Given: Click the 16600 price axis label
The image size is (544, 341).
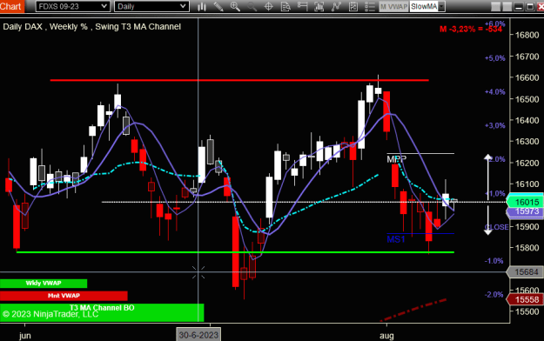Looking at the screenshot, I should click(x=527, y=77).
